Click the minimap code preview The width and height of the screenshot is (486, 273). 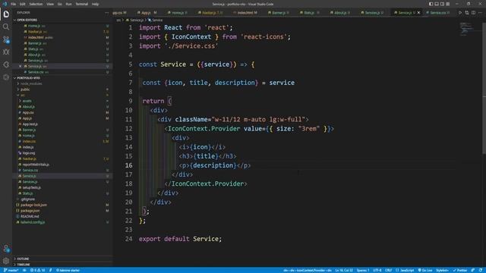click(x=466, y=29)
